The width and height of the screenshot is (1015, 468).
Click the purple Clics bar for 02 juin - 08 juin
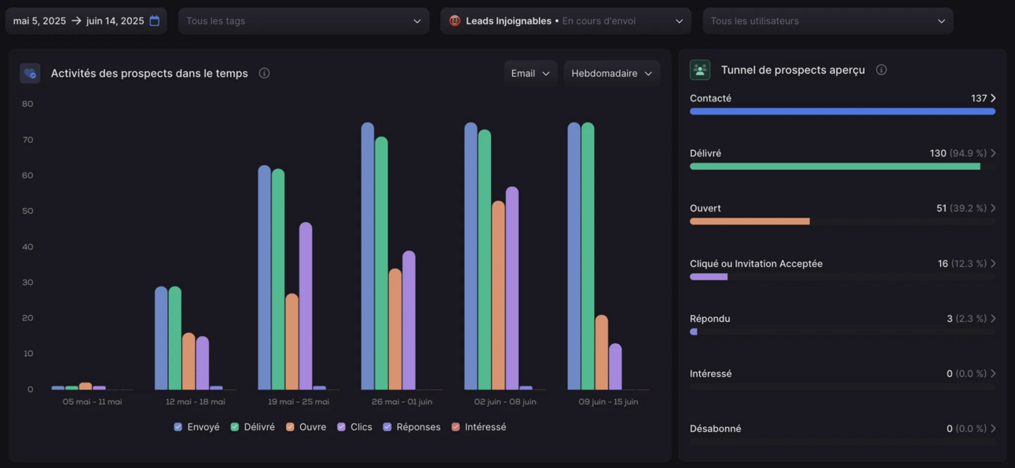(512, 288)
